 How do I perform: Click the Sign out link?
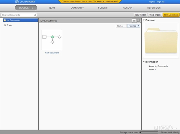[161, 2]
